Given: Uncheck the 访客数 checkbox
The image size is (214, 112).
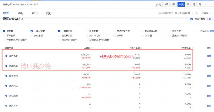Looking at the screenshot, I should (4, 31).
